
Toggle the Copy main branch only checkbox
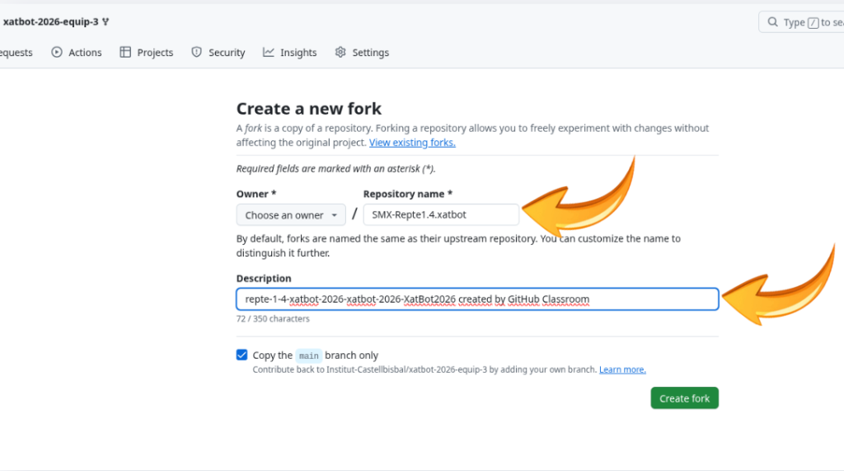[x=241, y=355]
